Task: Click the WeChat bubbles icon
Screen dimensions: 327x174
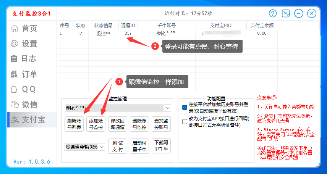Action: coord(15,105)
